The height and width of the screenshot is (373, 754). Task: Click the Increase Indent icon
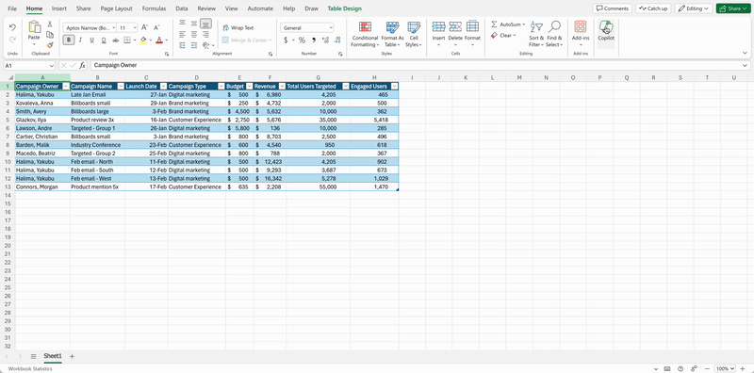(x=194, y=45)
